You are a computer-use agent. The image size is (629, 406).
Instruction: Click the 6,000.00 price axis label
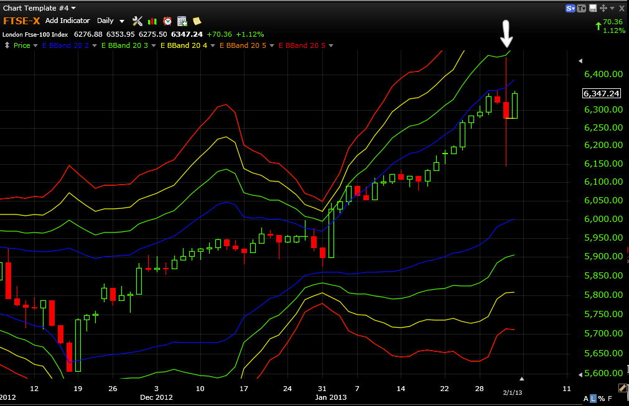point(603,219)
